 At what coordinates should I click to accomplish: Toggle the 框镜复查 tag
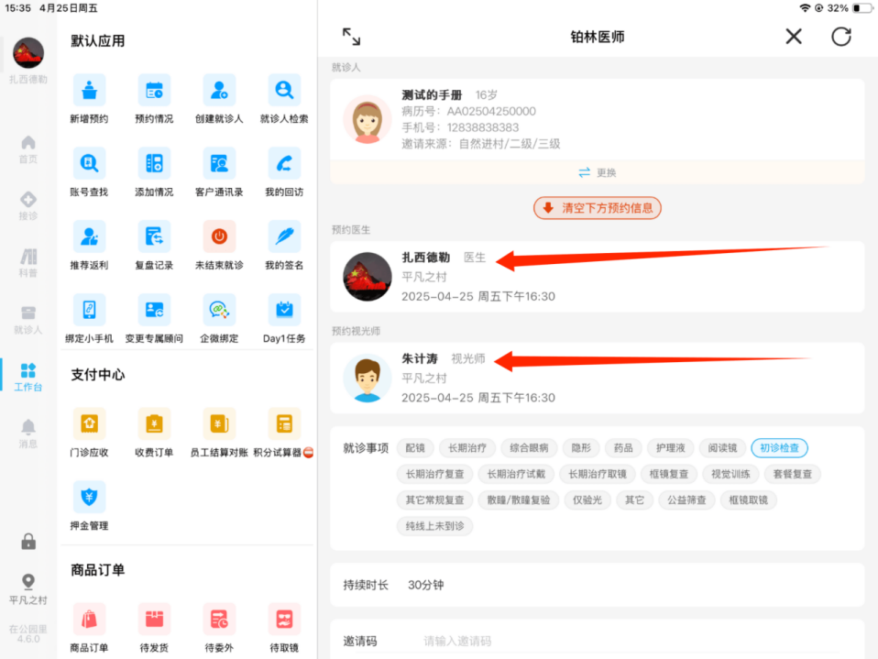coord(668,474)
